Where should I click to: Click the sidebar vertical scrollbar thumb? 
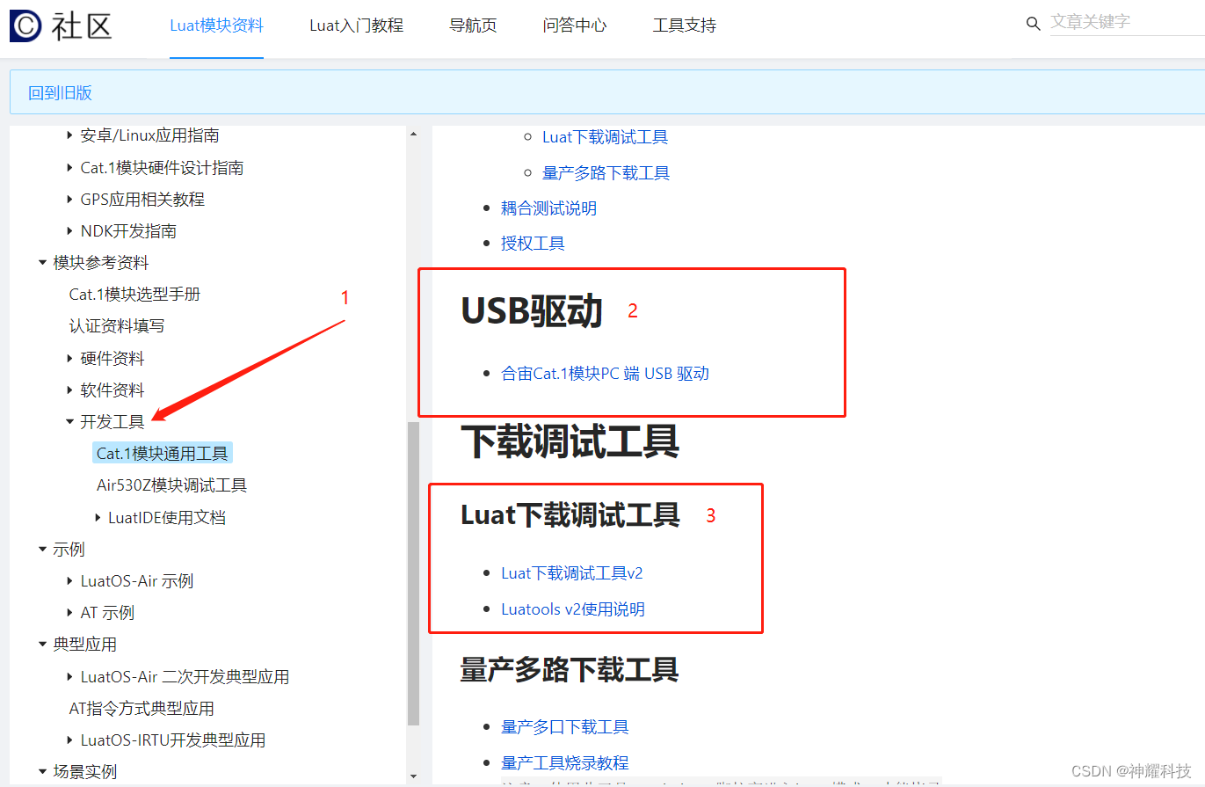414,573
